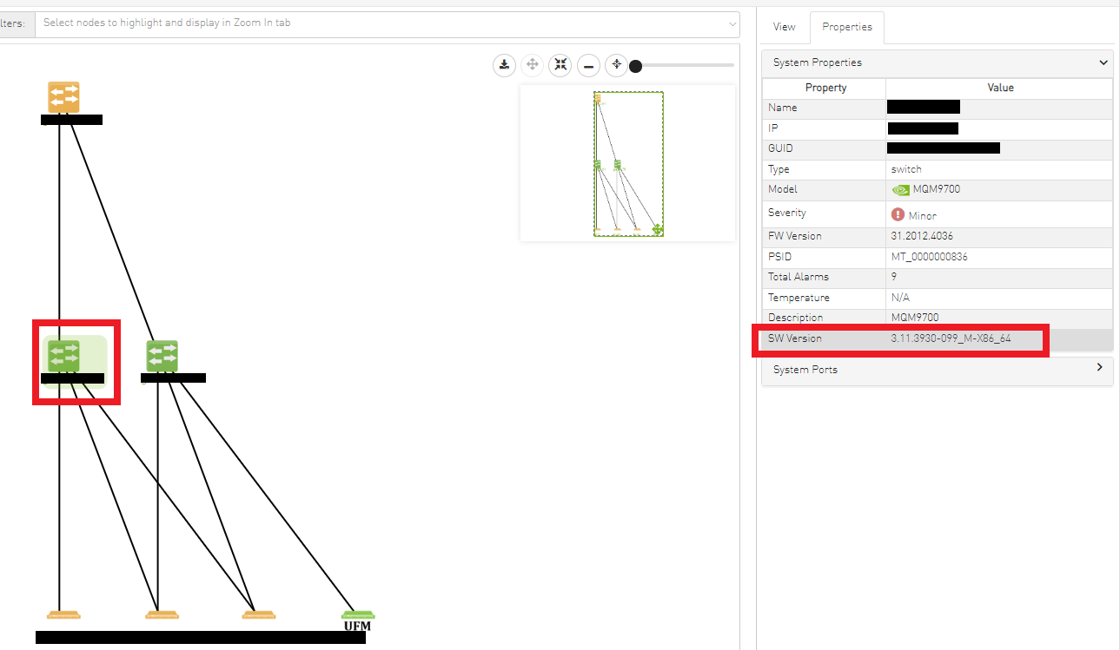Click the download/export topology icon
Screen dimensions: 1120x650
click(x=504, y=65)
